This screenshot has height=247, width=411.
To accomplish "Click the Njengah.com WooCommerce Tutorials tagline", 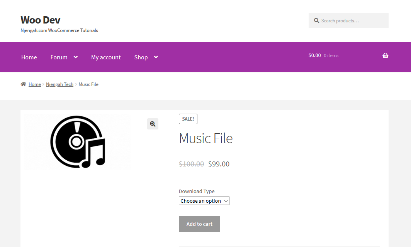I will point(59,30).
